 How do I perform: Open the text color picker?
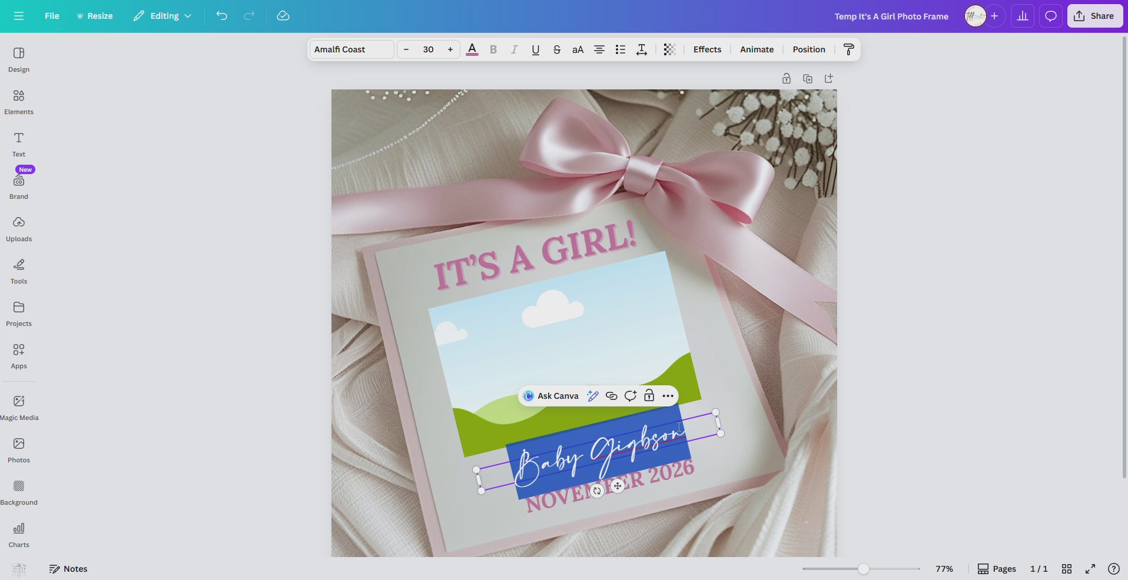pos(472,49)
